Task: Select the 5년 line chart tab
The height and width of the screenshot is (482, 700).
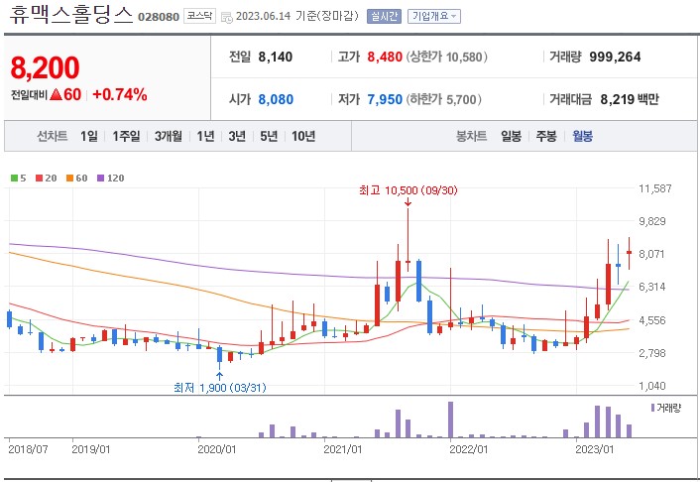Action: tap(269, 136)
